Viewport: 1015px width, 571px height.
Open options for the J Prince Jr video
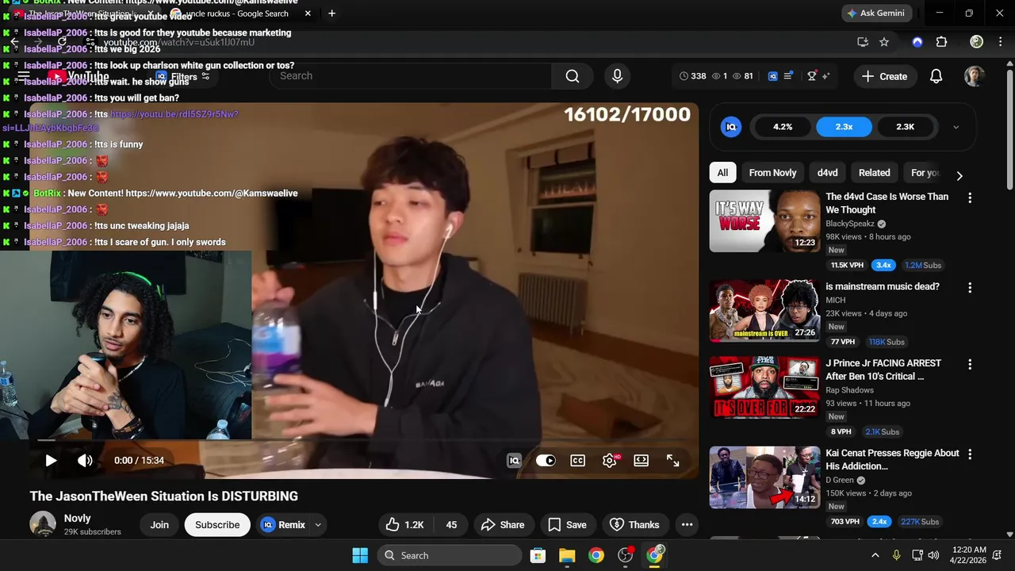click(x=969, y=364)
